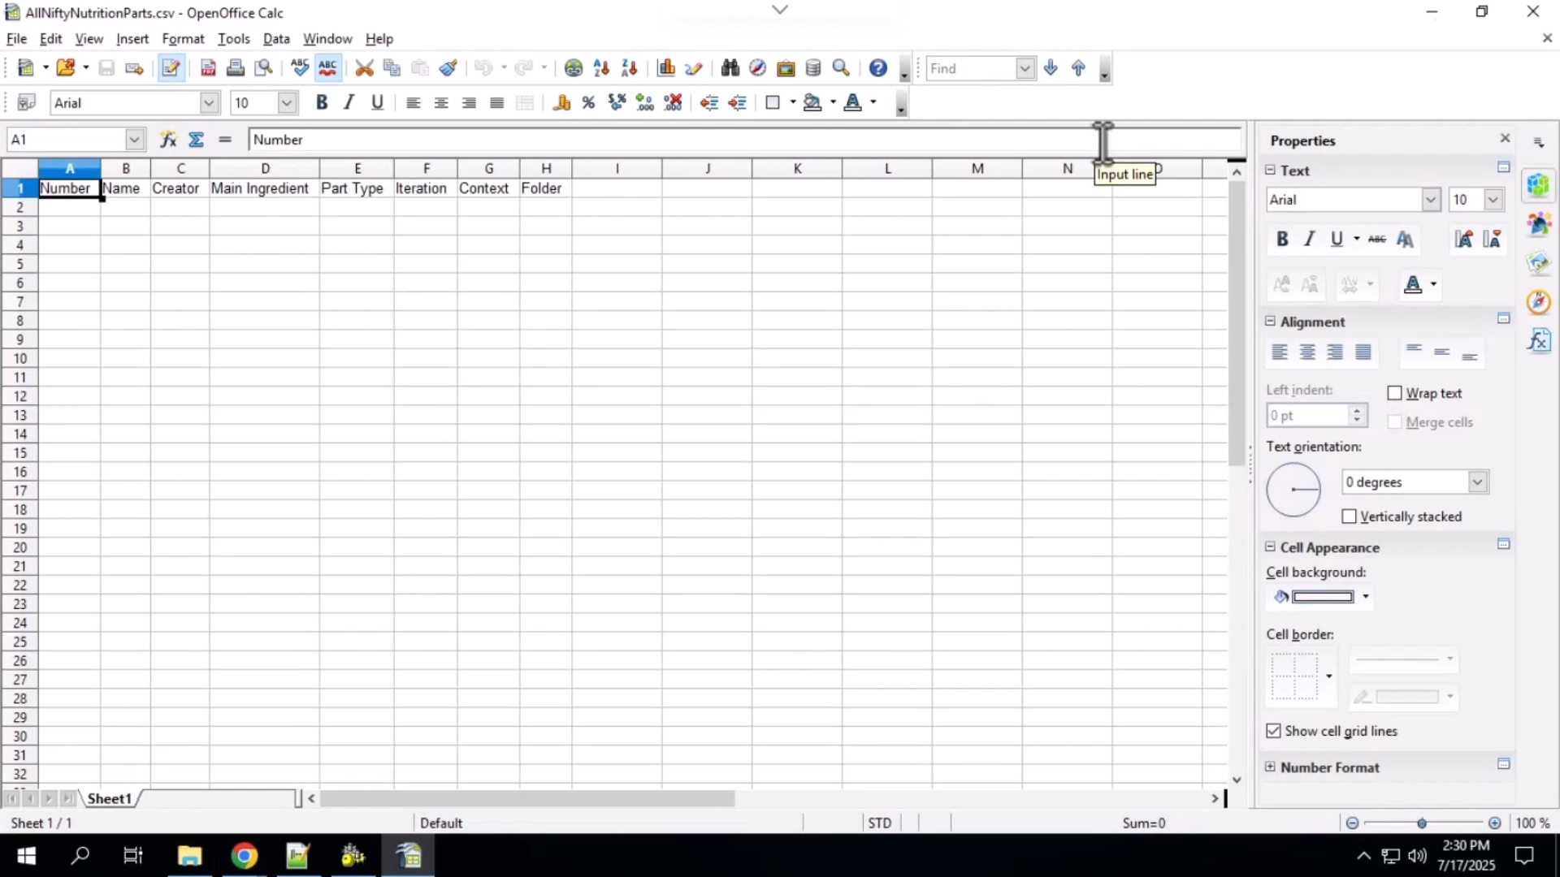Open the File menu
The width and height of the screenshot is (1560, 877).
16,38
